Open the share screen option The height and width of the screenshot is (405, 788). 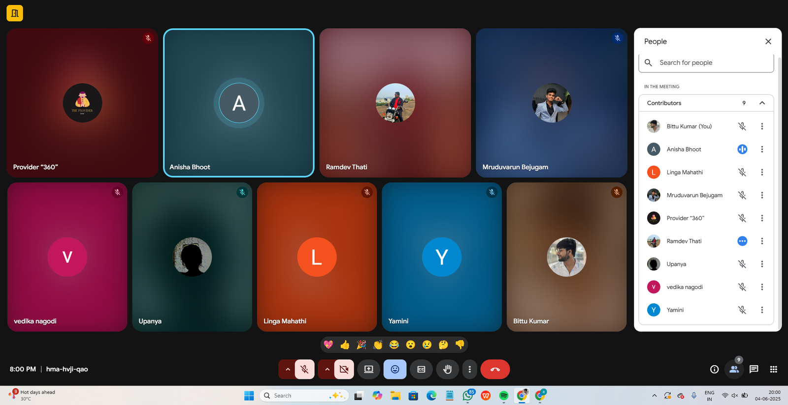point(368,369)
